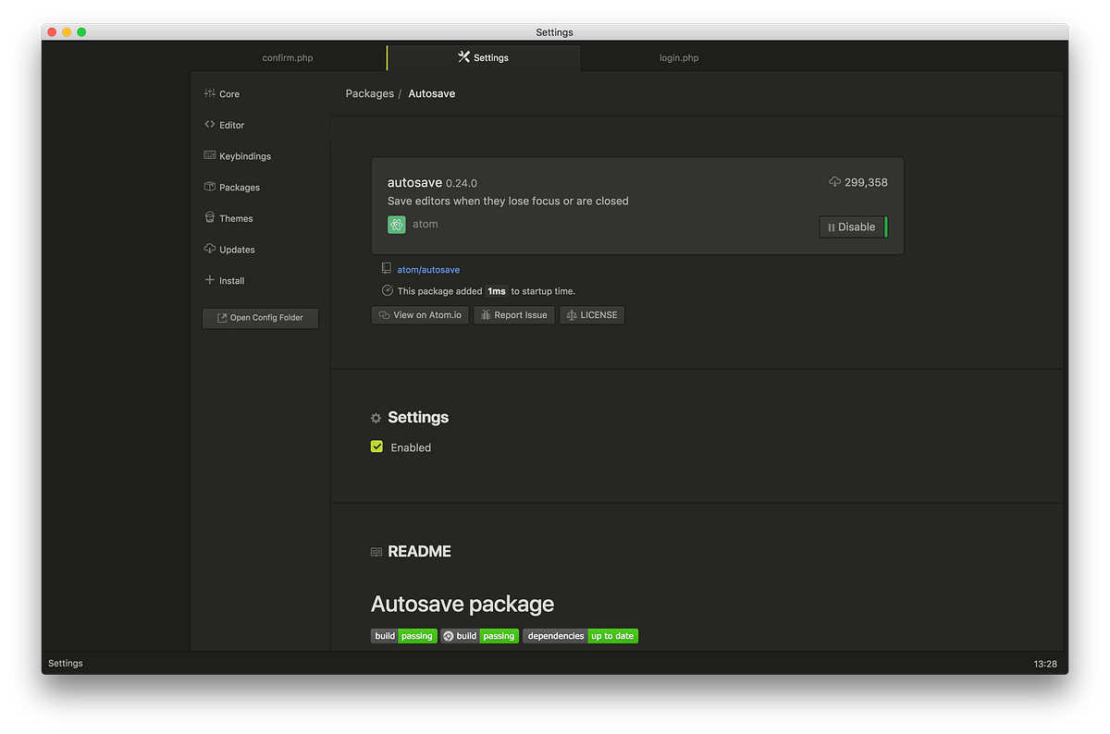The width and height of the screenshot is (1110, 734).
Task: Click the autosave package name
Action: [x=414, y=182]
